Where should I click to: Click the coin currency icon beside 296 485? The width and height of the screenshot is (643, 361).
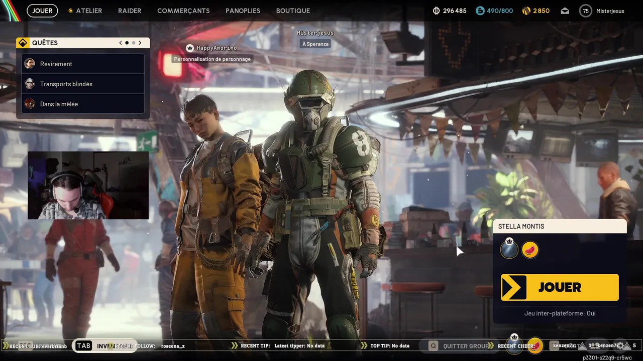pos(436,11)
